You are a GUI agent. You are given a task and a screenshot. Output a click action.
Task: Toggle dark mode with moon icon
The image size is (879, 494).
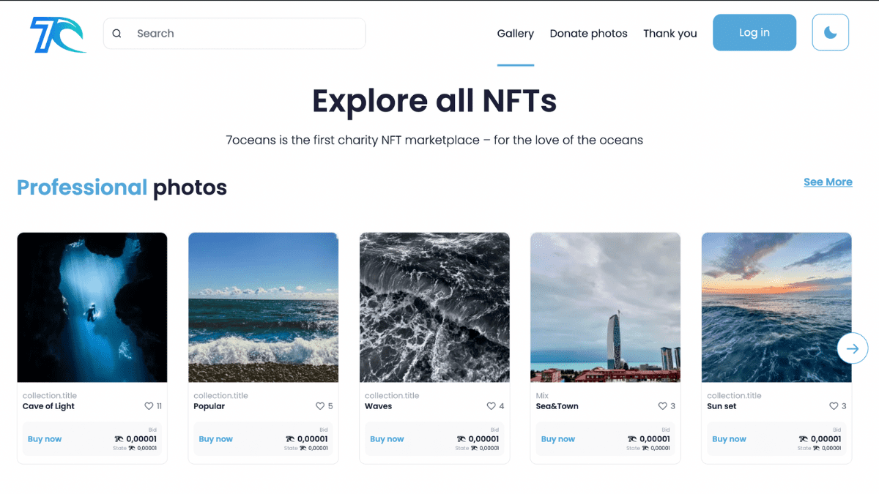point(830,33)
